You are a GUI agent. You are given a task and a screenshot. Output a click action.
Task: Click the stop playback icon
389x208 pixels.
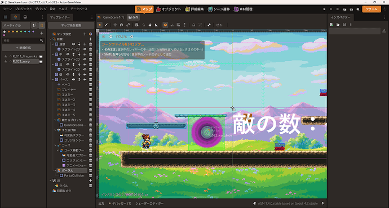[x=337, y=9]
